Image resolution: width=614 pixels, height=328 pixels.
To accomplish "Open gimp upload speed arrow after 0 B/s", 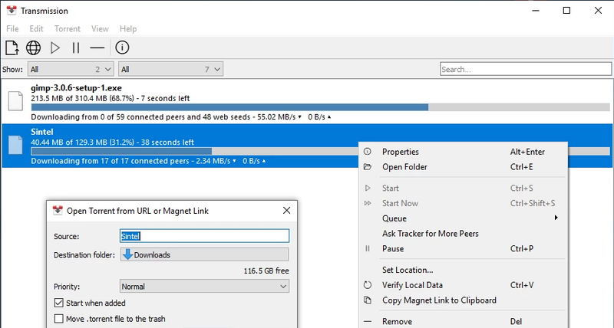I will click(329, 117).
